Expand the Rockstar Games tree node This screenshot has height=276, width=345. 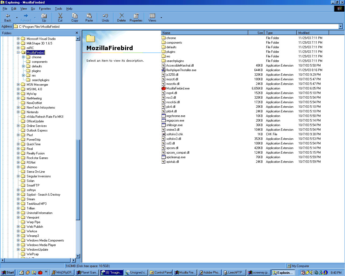(18, 158)
